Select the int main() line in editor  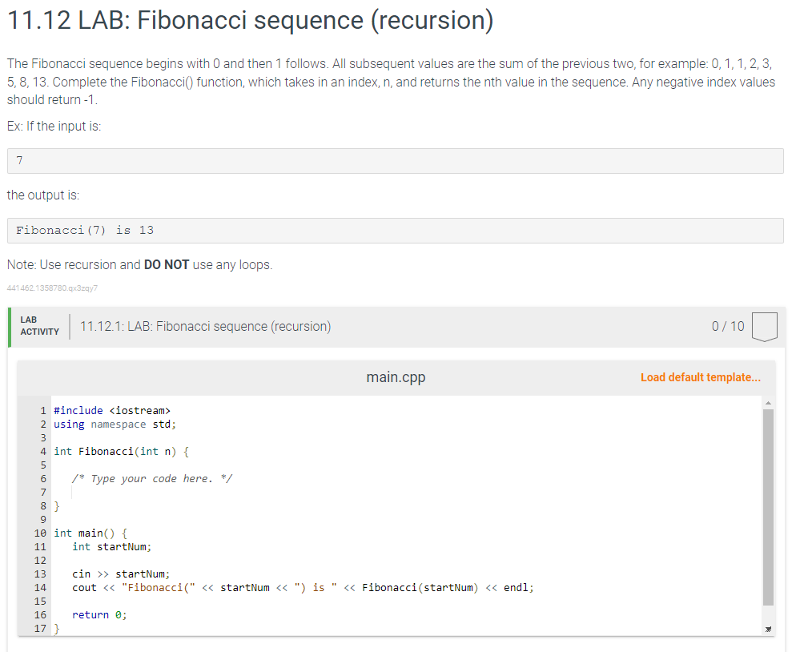coord(90,533)
